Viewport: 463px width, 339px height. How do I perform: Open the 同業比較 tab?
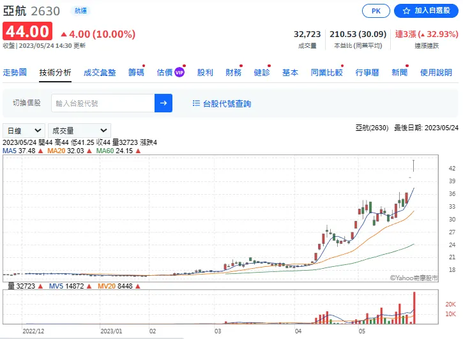[x=326, y=72]
